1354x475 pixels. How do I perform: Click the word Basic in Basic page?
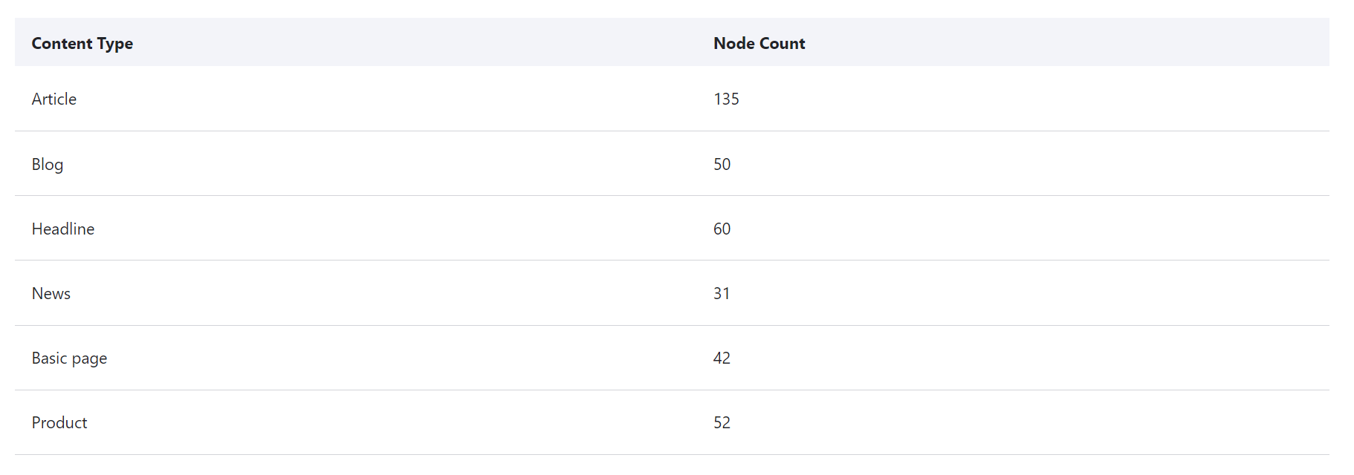pyautogui.click(x=50, y=358)
